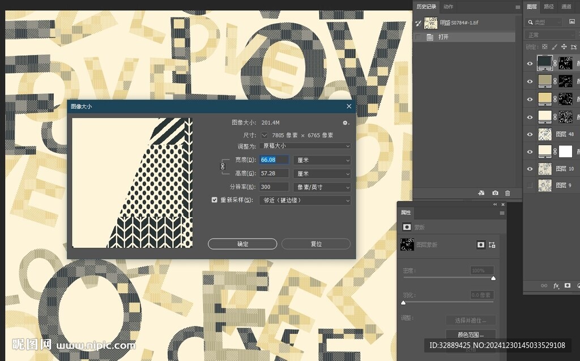Open resolution unit 像素/英寸 dropdown

[322, 187]
